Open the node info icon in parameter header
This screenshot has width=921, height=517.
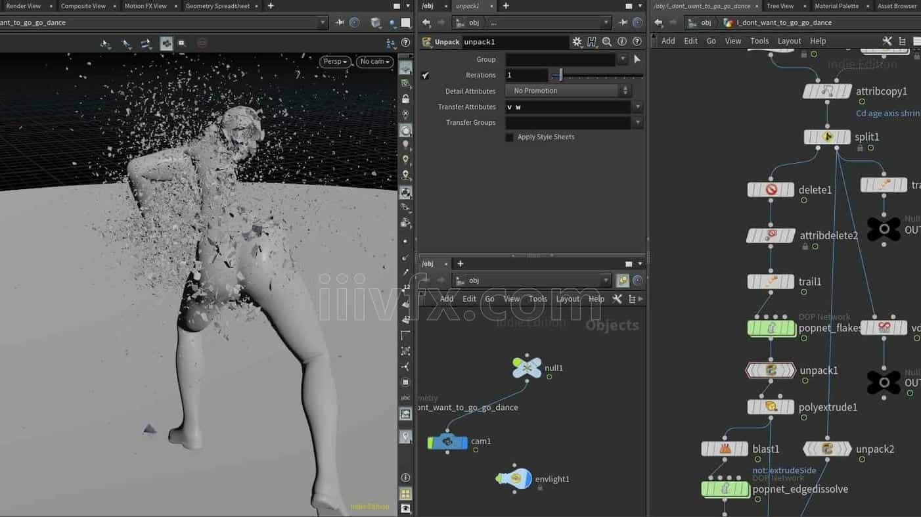[622, 41]
